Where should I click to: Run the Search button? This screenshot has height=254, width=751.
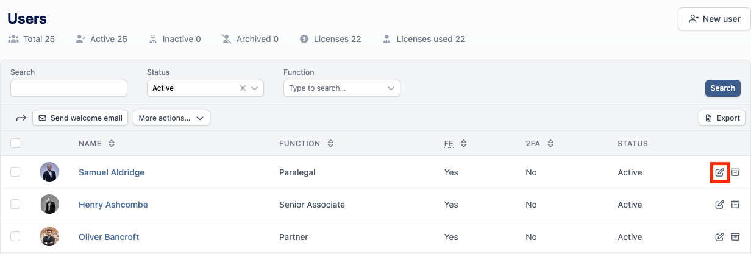(x=723, y=88)
